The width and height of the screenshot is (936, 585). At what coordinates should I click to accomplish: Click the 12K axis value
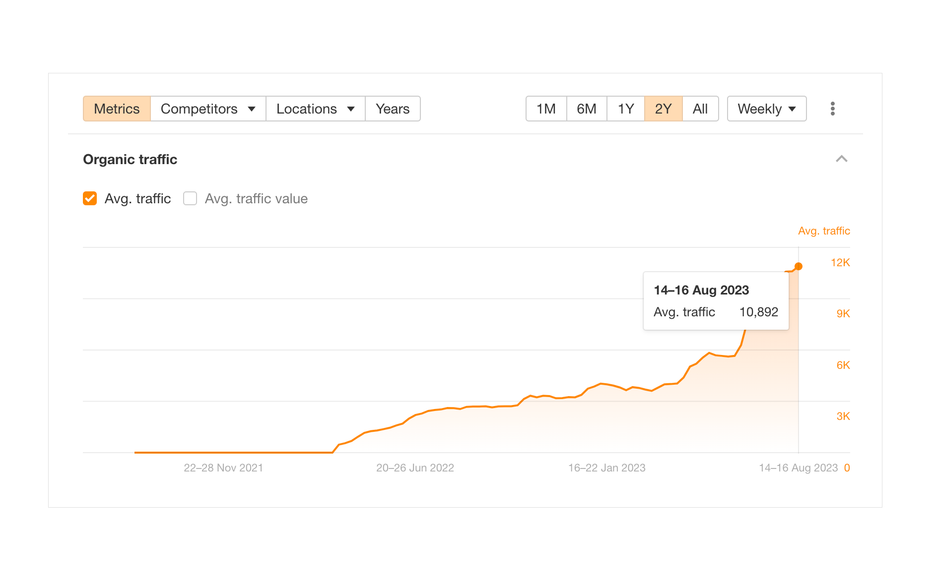(x=840, y=263)
